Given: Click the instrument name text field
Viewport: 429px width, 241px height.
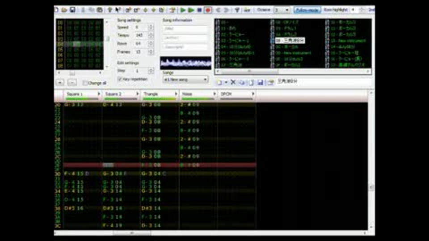Looking at the screenshot, I should coord(324,82).
